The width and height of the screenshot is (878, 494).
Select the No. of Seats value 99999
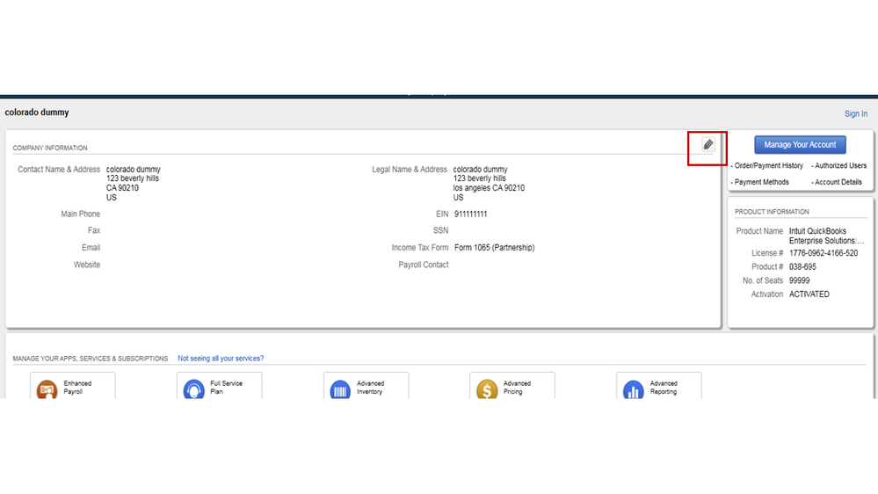[799, 280]
